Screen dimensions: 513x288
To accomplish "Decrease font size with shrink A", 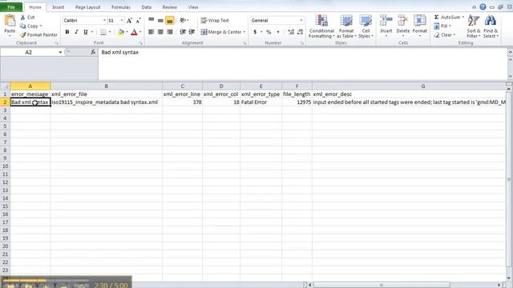I will [138, 21].
